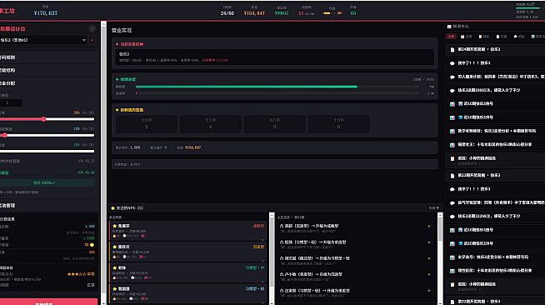This screenshot has width=545, height=305.
Task: Select the red '全部' filter tab in news center
Action: (451, 37)
